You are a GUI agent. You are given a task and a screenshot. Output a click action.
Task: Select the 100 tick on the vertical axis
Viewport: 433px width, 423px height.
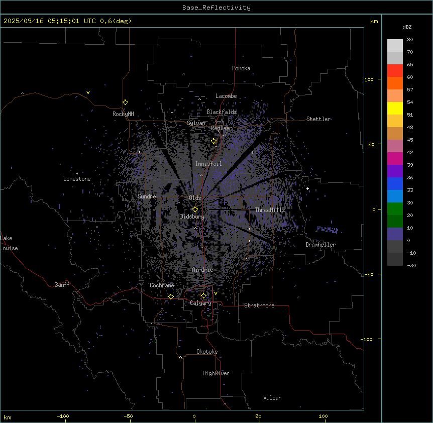(x=369, y=79)
